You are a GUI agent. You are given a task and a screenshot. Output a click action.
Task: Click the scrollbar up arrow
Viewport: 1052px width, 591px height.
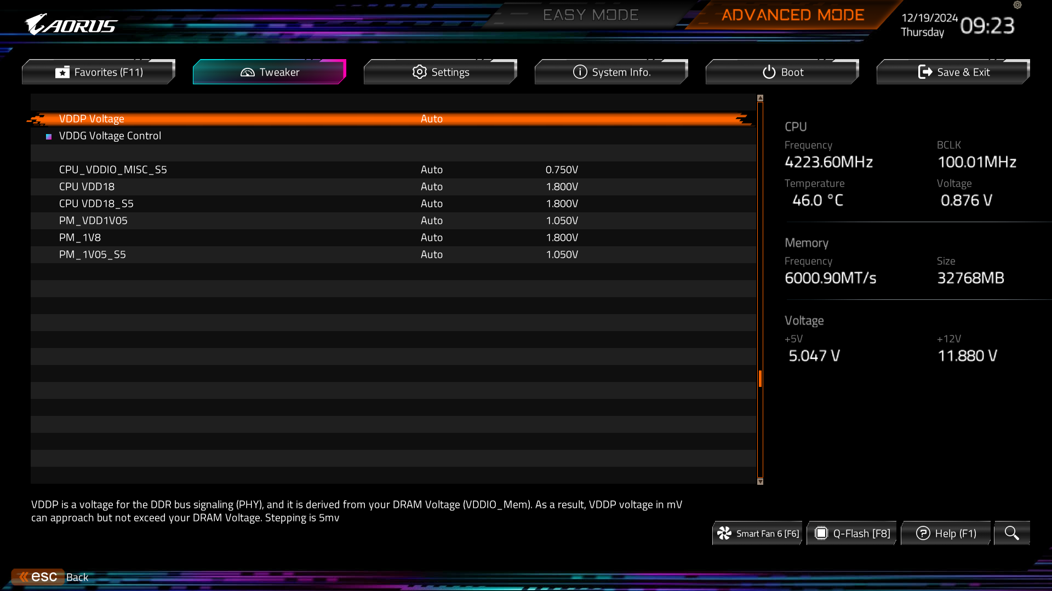pos(760,98)
